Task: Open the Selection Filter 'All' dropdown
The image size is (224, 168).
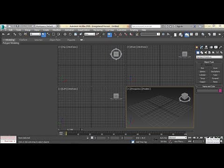Action: (x=35, y=34)
